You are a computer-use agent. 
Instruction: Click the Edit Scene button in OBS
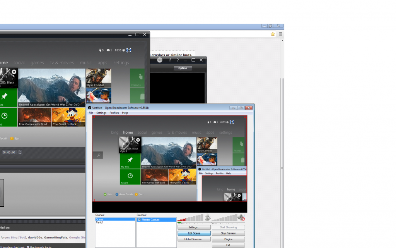(194, 233)
